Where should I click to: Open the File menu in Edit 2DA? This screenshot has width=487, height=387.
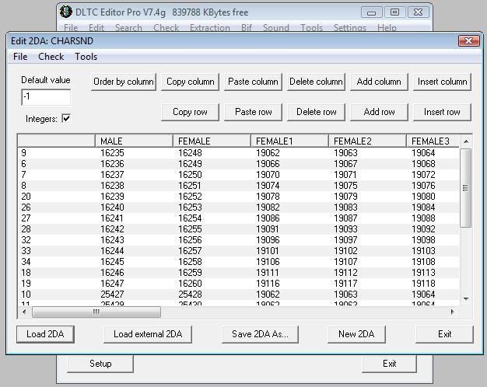coord(20,57)
